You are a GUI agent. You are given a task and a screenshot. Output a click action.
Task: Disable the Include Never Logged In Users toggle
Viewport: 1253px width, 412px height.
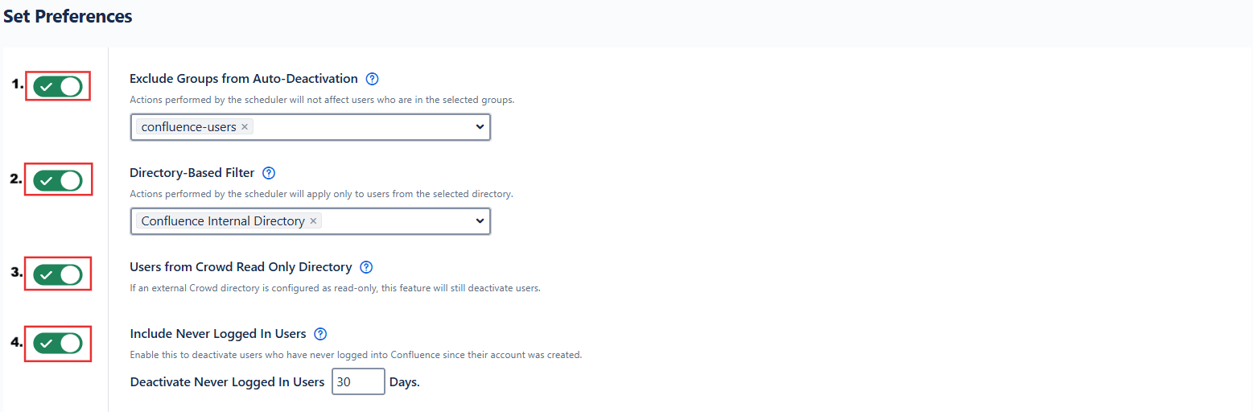click(58, 344)
